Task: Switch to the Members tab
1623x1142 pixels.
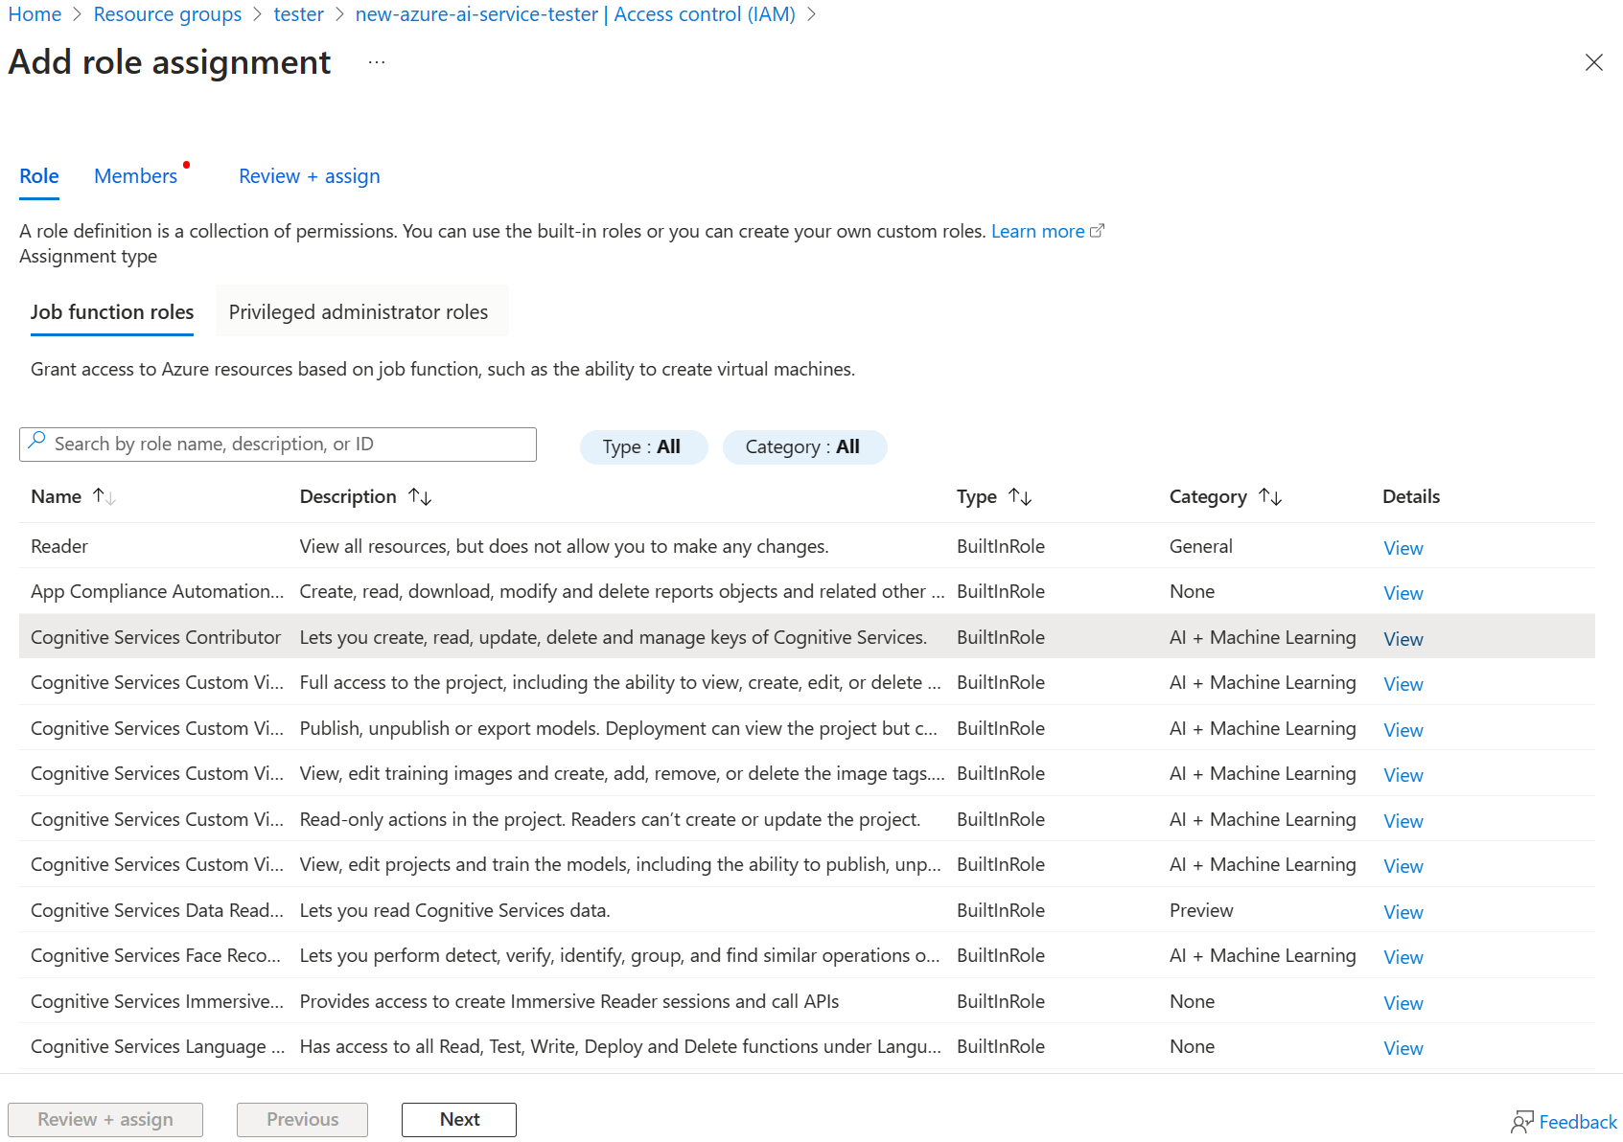Action: click(x=135, y=176)
